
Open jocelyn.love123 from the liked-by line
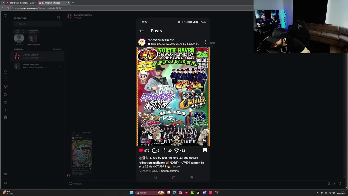tap(172, 158)
